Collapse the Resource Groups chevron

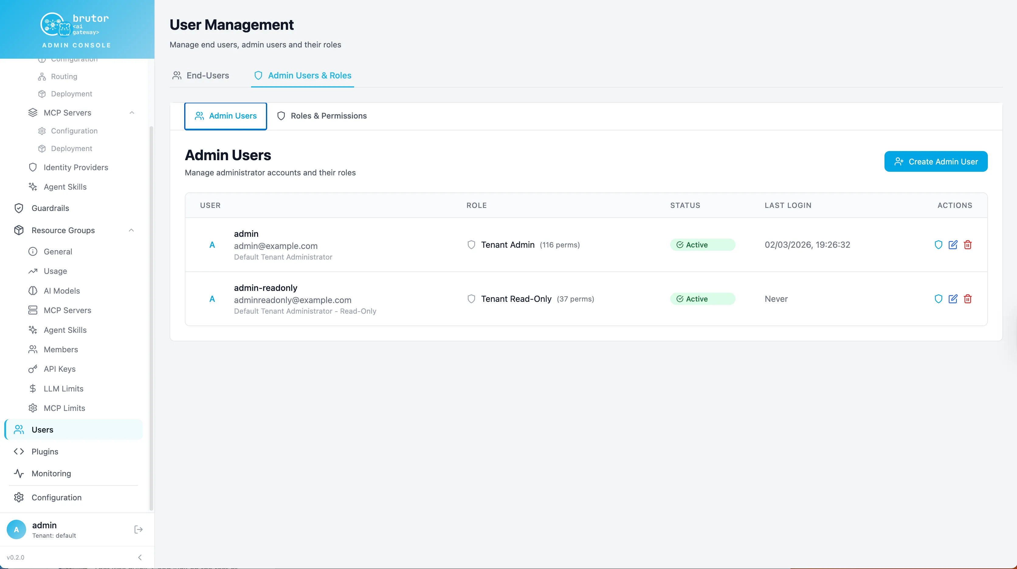[x=132, y=231]
